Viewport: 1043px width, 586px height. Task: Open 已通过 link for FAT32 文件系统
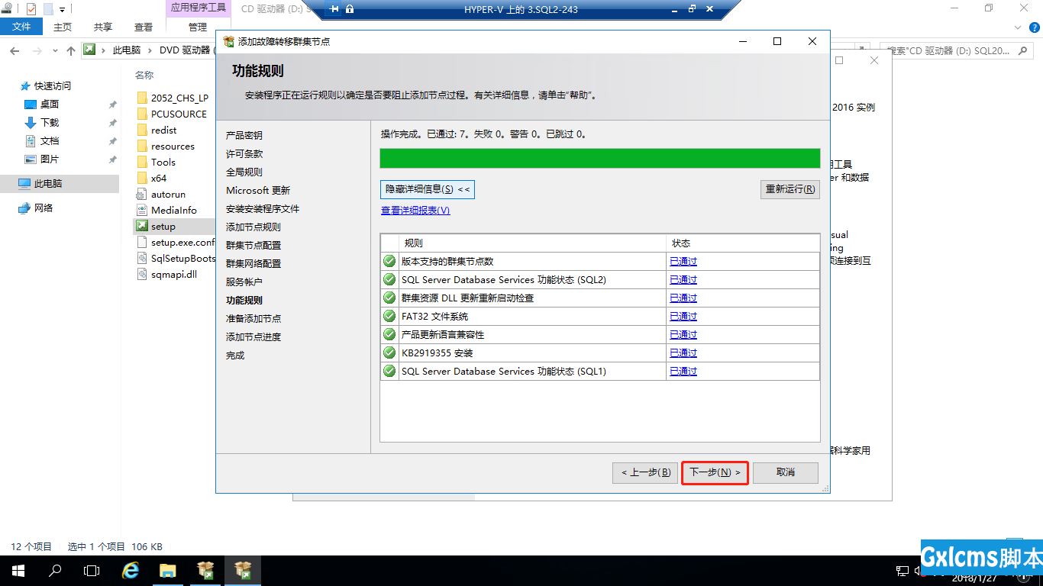coord(683,316)
